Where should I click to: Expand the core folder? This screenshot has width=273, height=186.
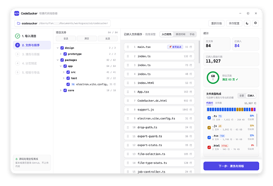pos(61,90)
